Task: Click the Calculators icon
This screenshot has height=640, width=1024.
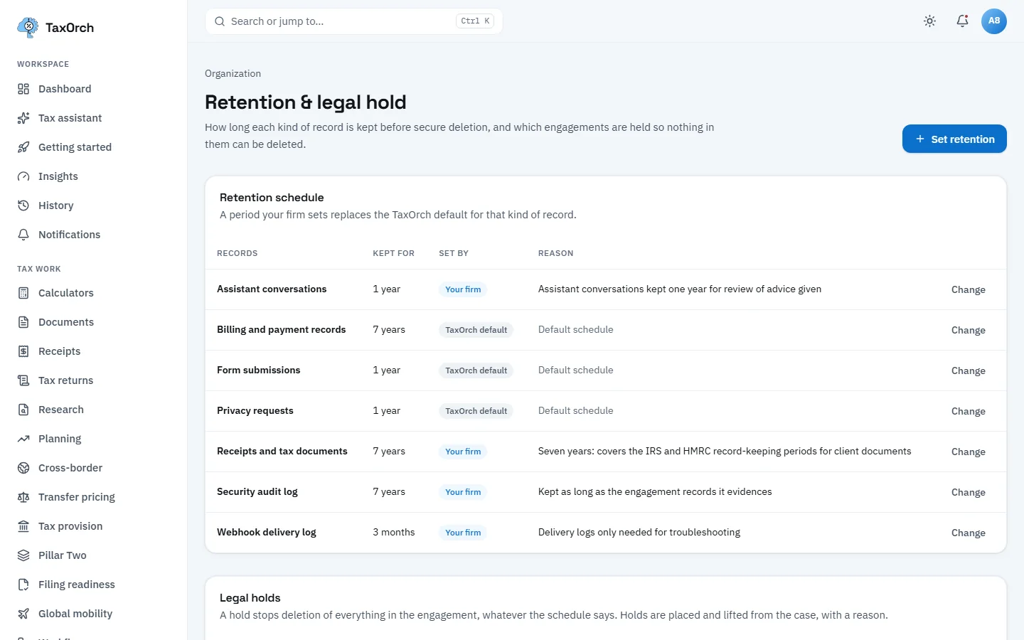Action: pyautogui.click(x=23, y=293)
